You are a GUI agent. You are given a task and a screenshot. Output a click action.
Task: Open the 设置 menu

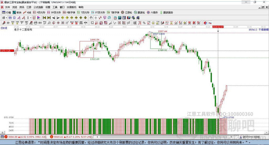48,7
